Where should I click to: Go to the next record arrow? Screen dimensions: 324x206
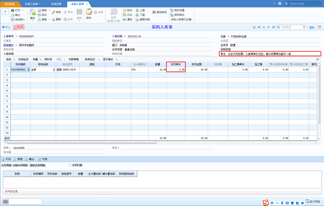[269, 27]
